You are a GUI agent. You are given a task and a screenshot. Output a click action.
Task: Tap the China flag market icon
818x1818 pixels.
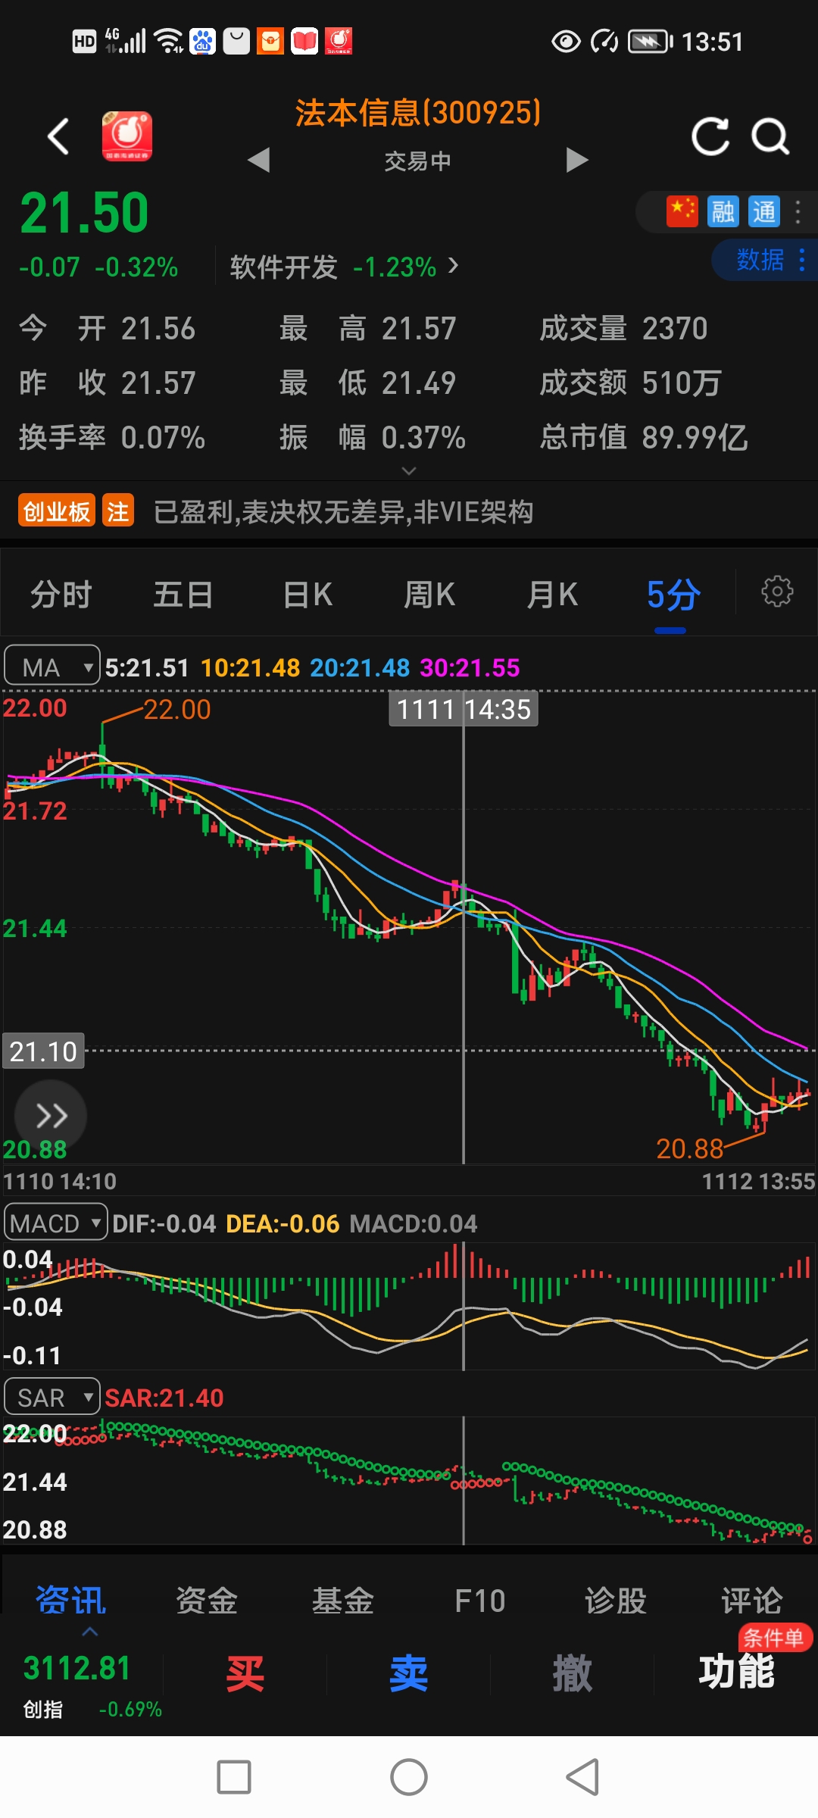(x=682, y=211)
